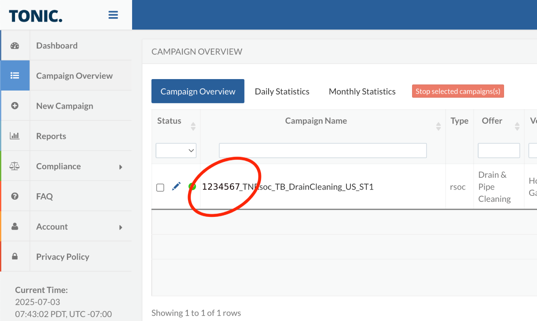Toggle the hamburger menu icon
Viewport: 537px width, 321px height.
[x=113, y=15]
